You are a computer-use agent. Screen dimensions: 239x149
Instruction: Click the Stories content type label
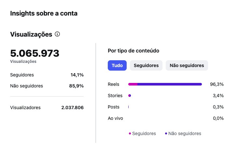point(115,96)
